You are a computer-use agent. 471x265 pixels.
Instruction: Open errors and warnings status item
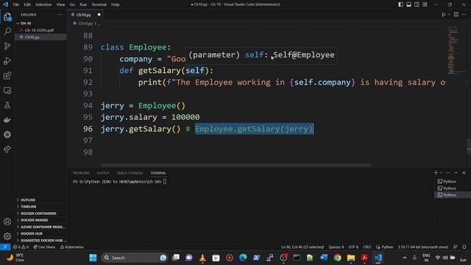(x=21, y=247)
